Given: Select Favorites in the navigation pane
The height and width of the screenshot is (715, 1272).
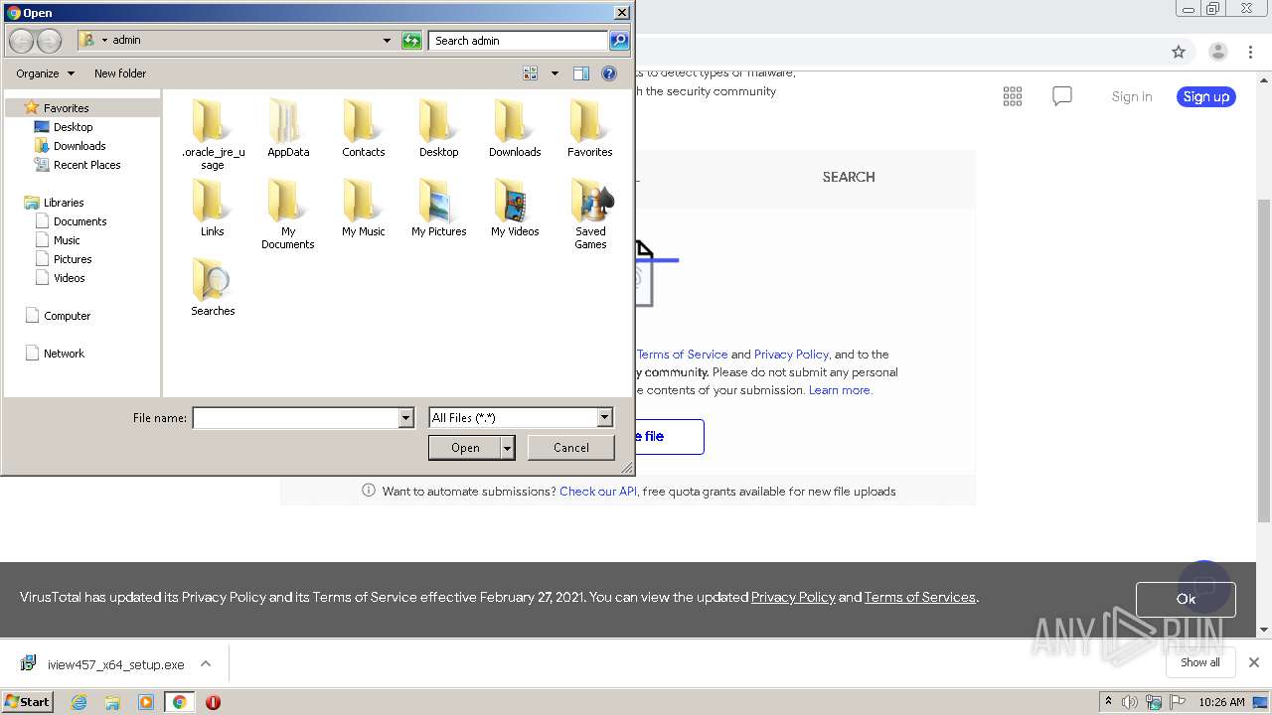Looking at the screenshot, I should click(x=66, y=108).
